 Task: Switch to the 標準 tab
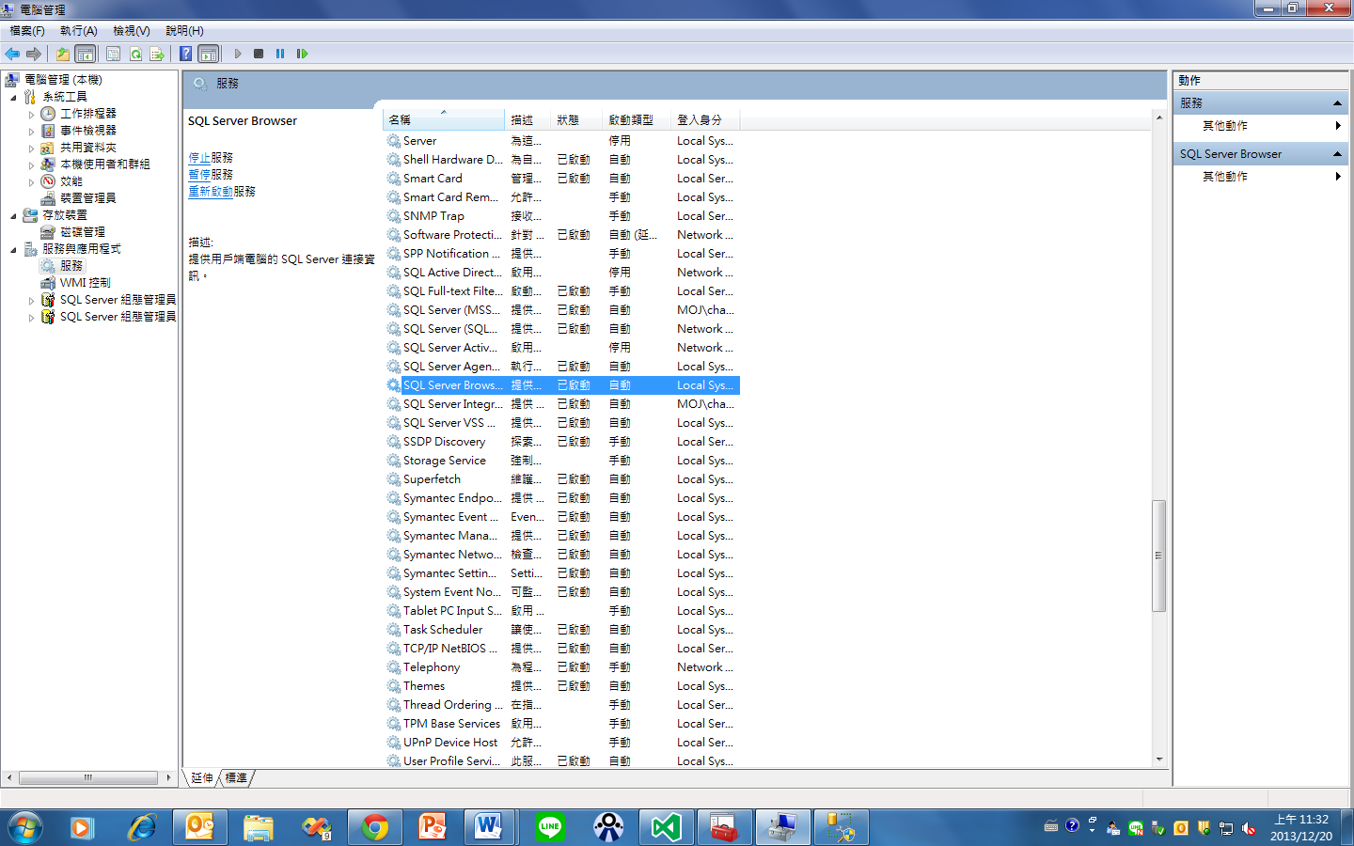tap(236, 777)
